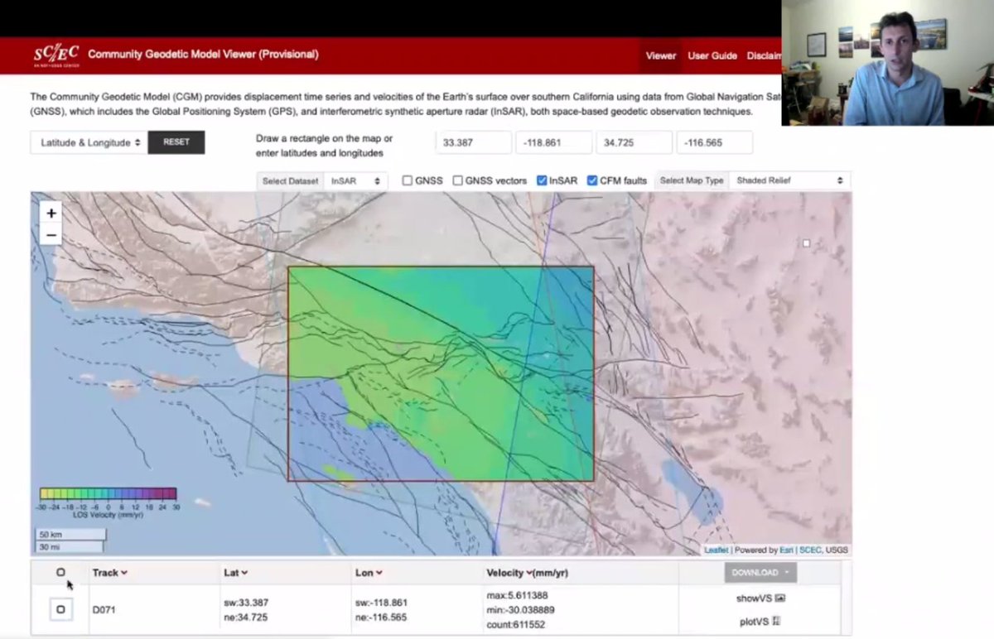Sort by the Lon column
The width and height of the screenshot is (994, 639).
click(x=368, y=572)
